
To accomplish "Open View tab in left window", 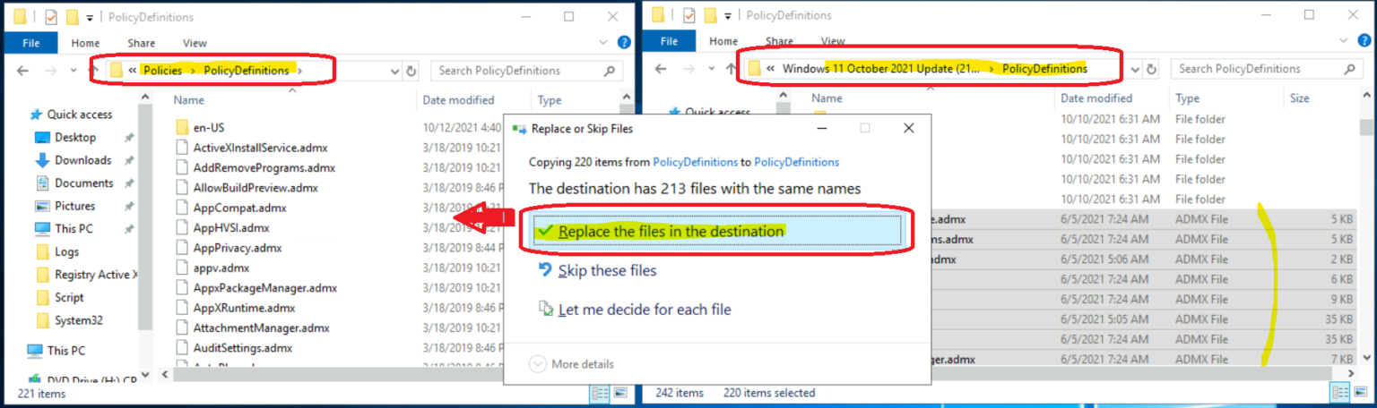I will (195, 42).
